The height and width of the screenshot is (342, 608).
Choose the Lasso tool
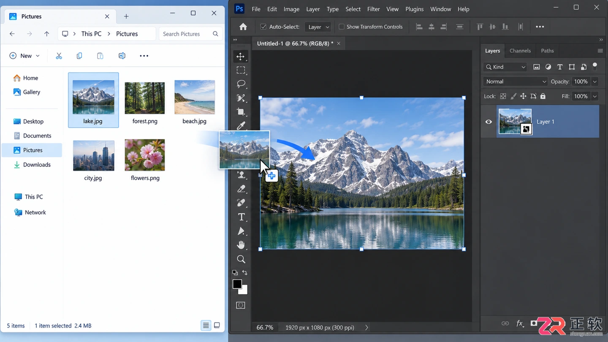241,84
